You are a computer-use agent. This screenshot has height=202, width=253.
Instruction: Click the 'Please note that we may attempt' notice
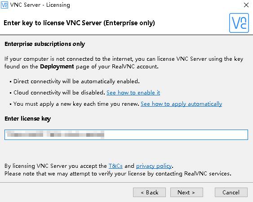[x=118, y=174]
